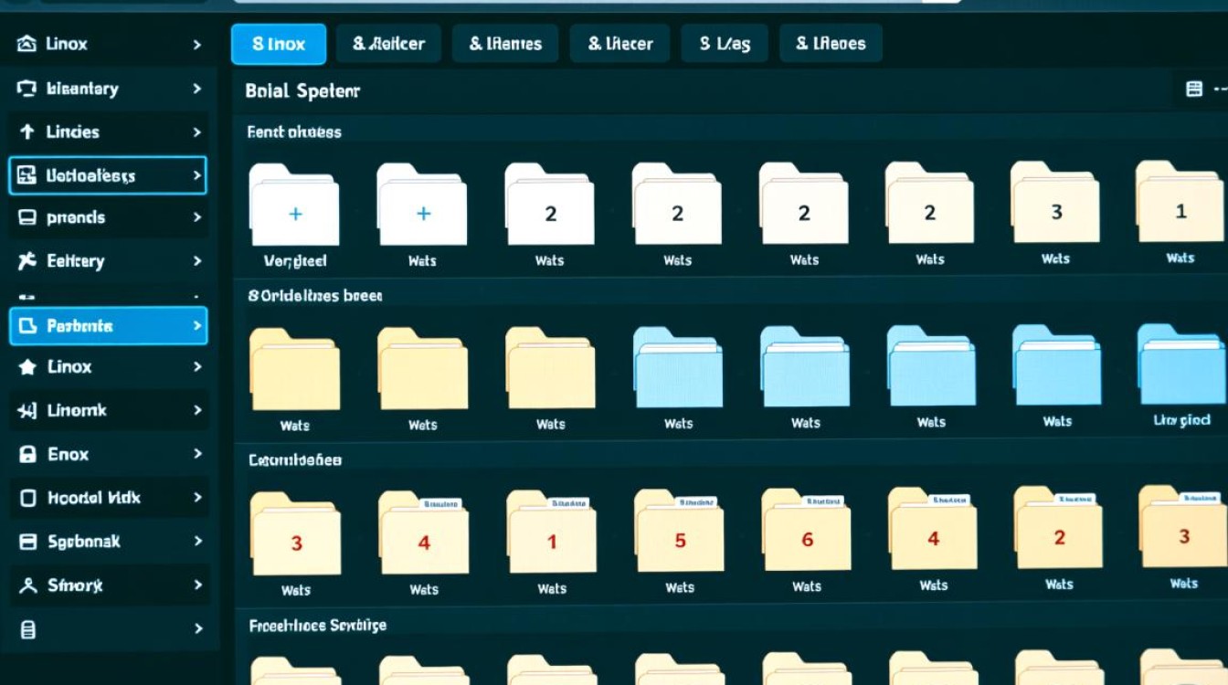The height and width of the screenshot is (685, 1228).
Task: Click the lock icon beside Enox
Action: 27,455
